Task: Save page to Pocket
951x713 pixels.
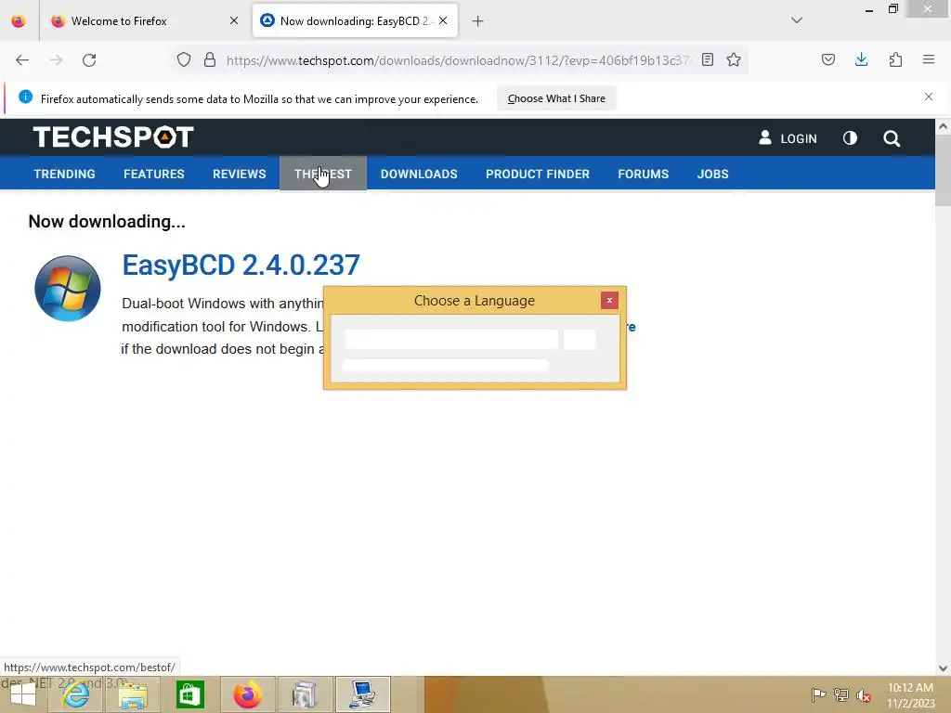Action: pos(827,60)
